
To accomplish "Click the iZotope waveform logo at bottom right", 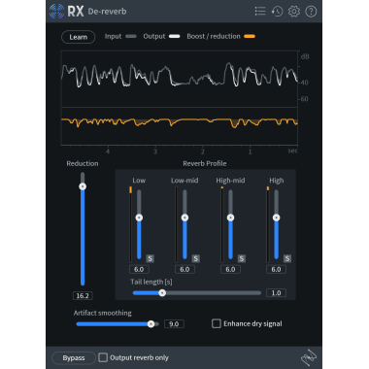I will pyautogui.click(x=309, y=357).
